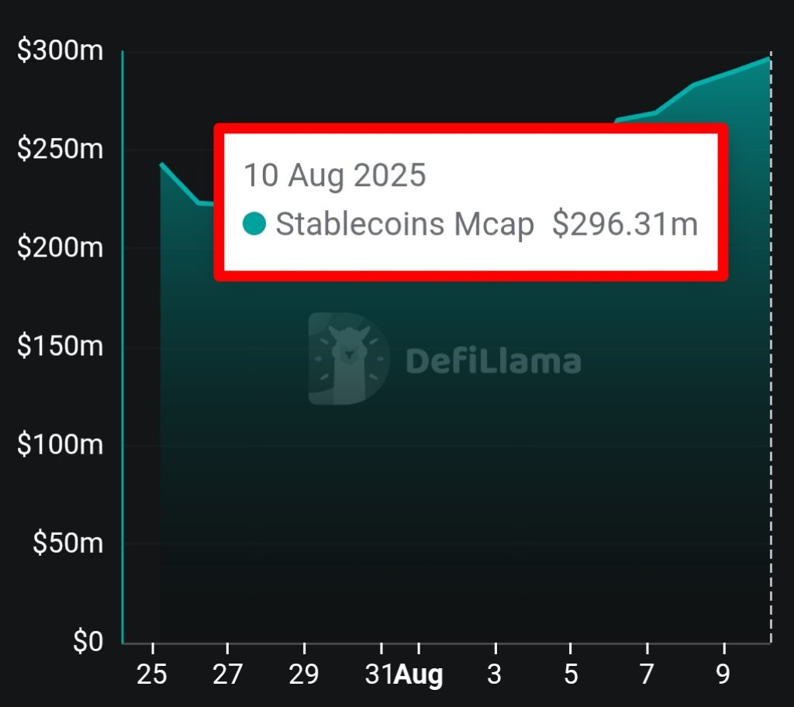This screenshot has width=794, height=707.
Task: Click the teal Stablecoins Mcap legend dot
Action: tap(254, 223)
